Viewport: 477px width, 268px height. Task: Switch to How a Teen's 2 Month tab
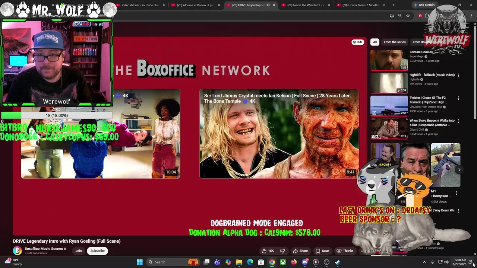(361, 5)
